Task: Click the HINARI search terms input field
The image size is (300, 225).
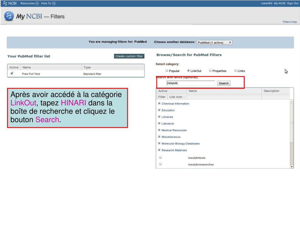Action: click(191, 83)
